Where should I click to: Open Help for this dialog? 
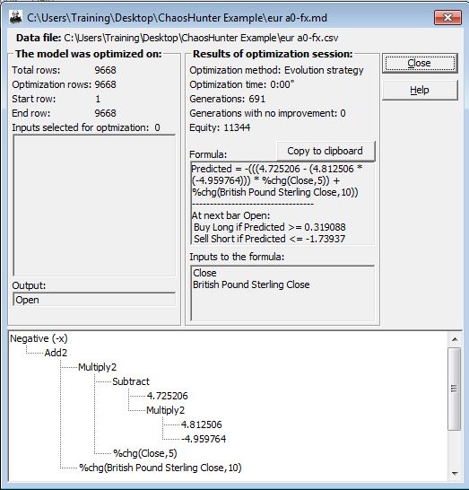click(420, 91)
